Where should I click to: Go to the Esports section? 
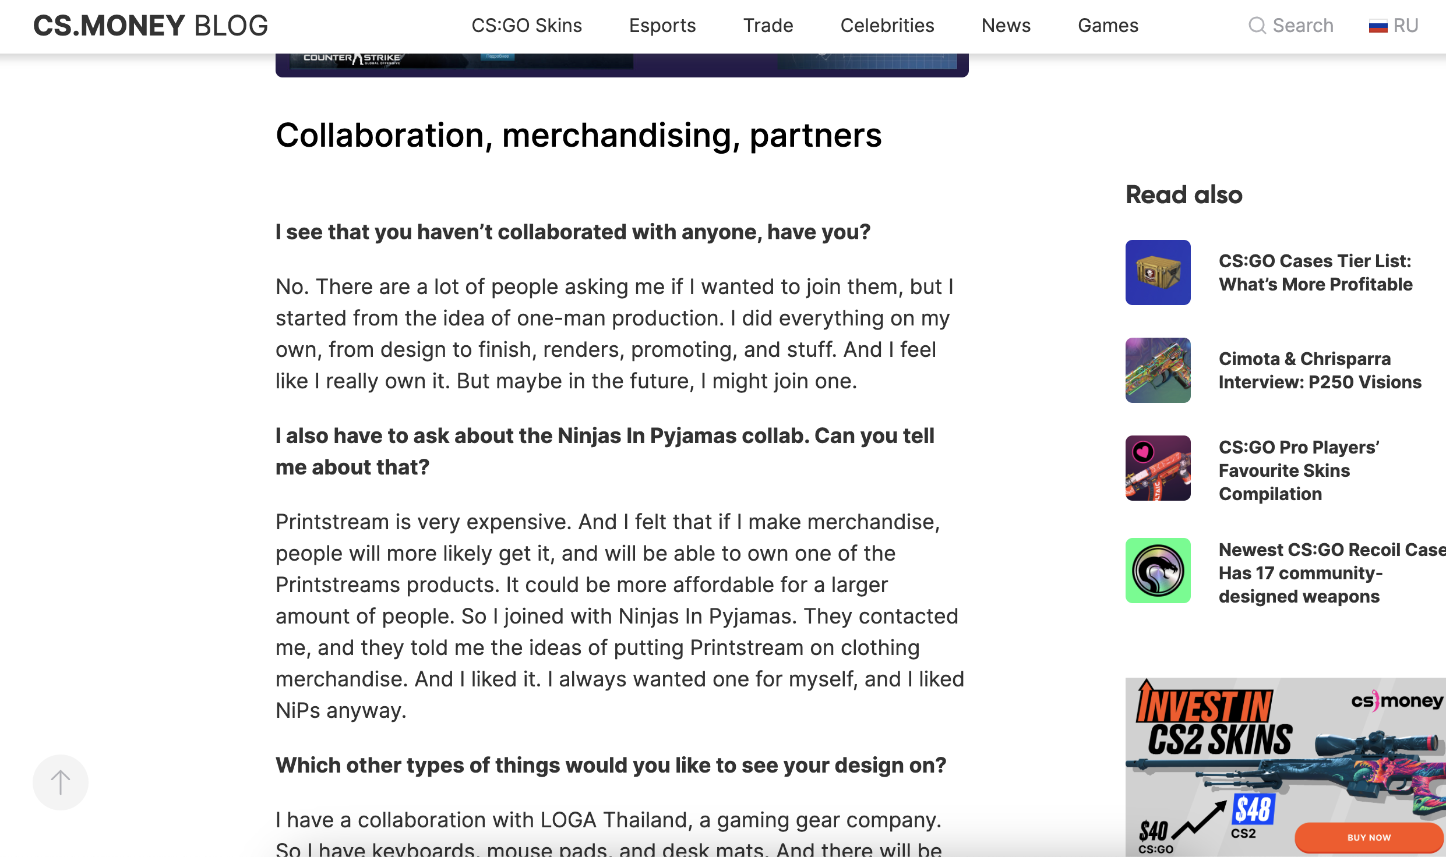click(x=662, y=26)
